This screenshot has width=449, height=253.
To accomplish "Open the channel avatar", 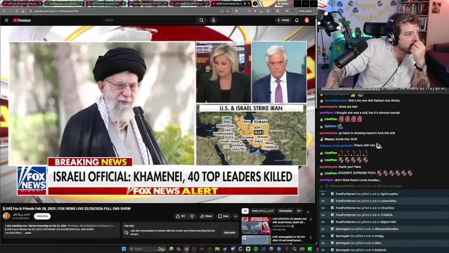I will (7, 216).
